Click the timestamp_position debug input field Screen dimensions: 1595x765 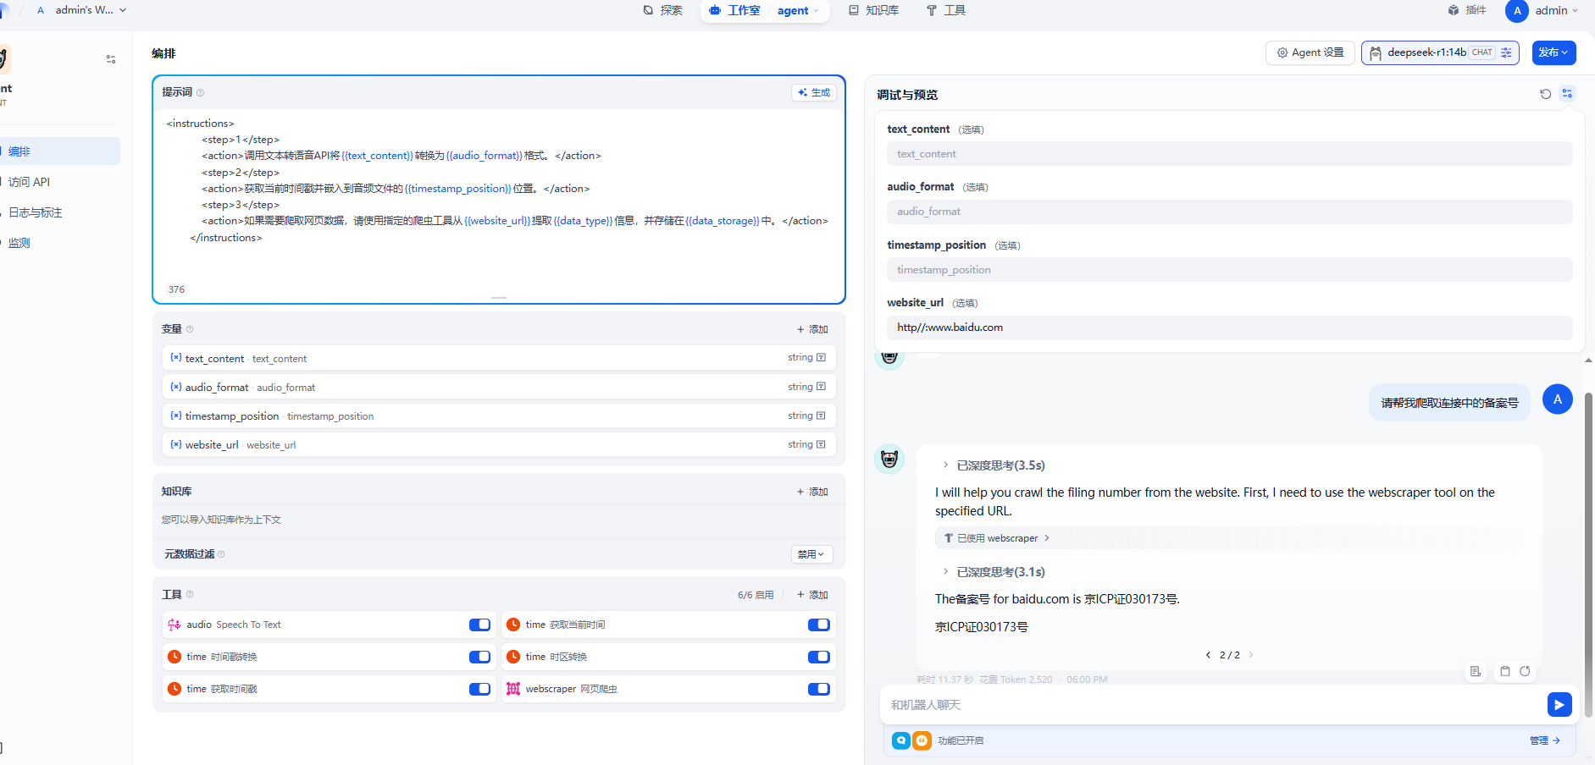pos(1229,270)
